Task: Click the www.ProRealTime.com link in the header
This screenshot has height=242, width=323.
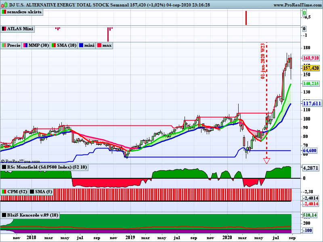Action: 298,5
